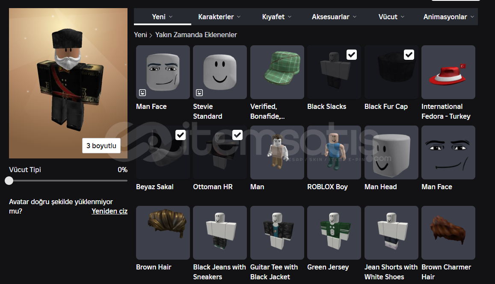
Task: Click the Vücut Tipi slider handle
Action: click(9, 181)
